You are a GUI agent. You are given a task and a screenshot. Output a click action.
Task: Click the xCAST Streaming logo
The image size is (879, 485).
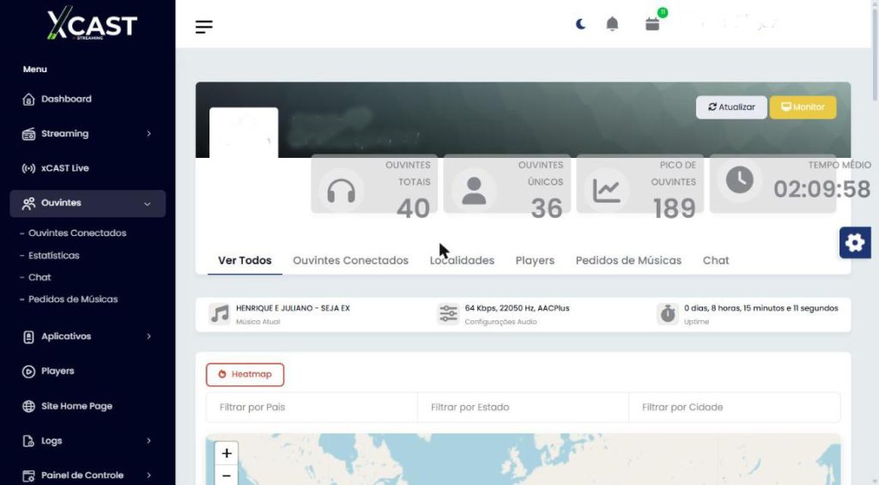92,23
